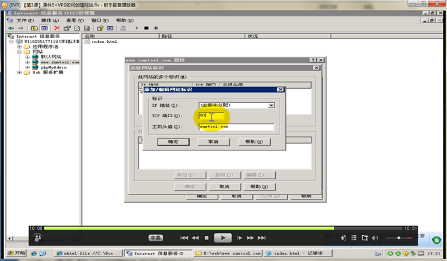Click the red Delete icon in IIS toolbar
Screen dimensions: 447x261
(57, 28)
